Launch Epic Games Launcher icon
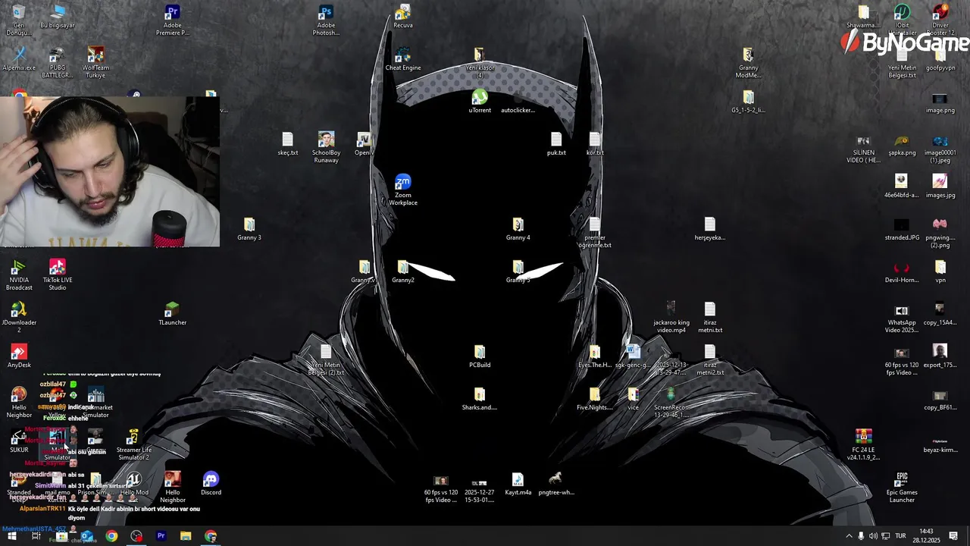 902,488
